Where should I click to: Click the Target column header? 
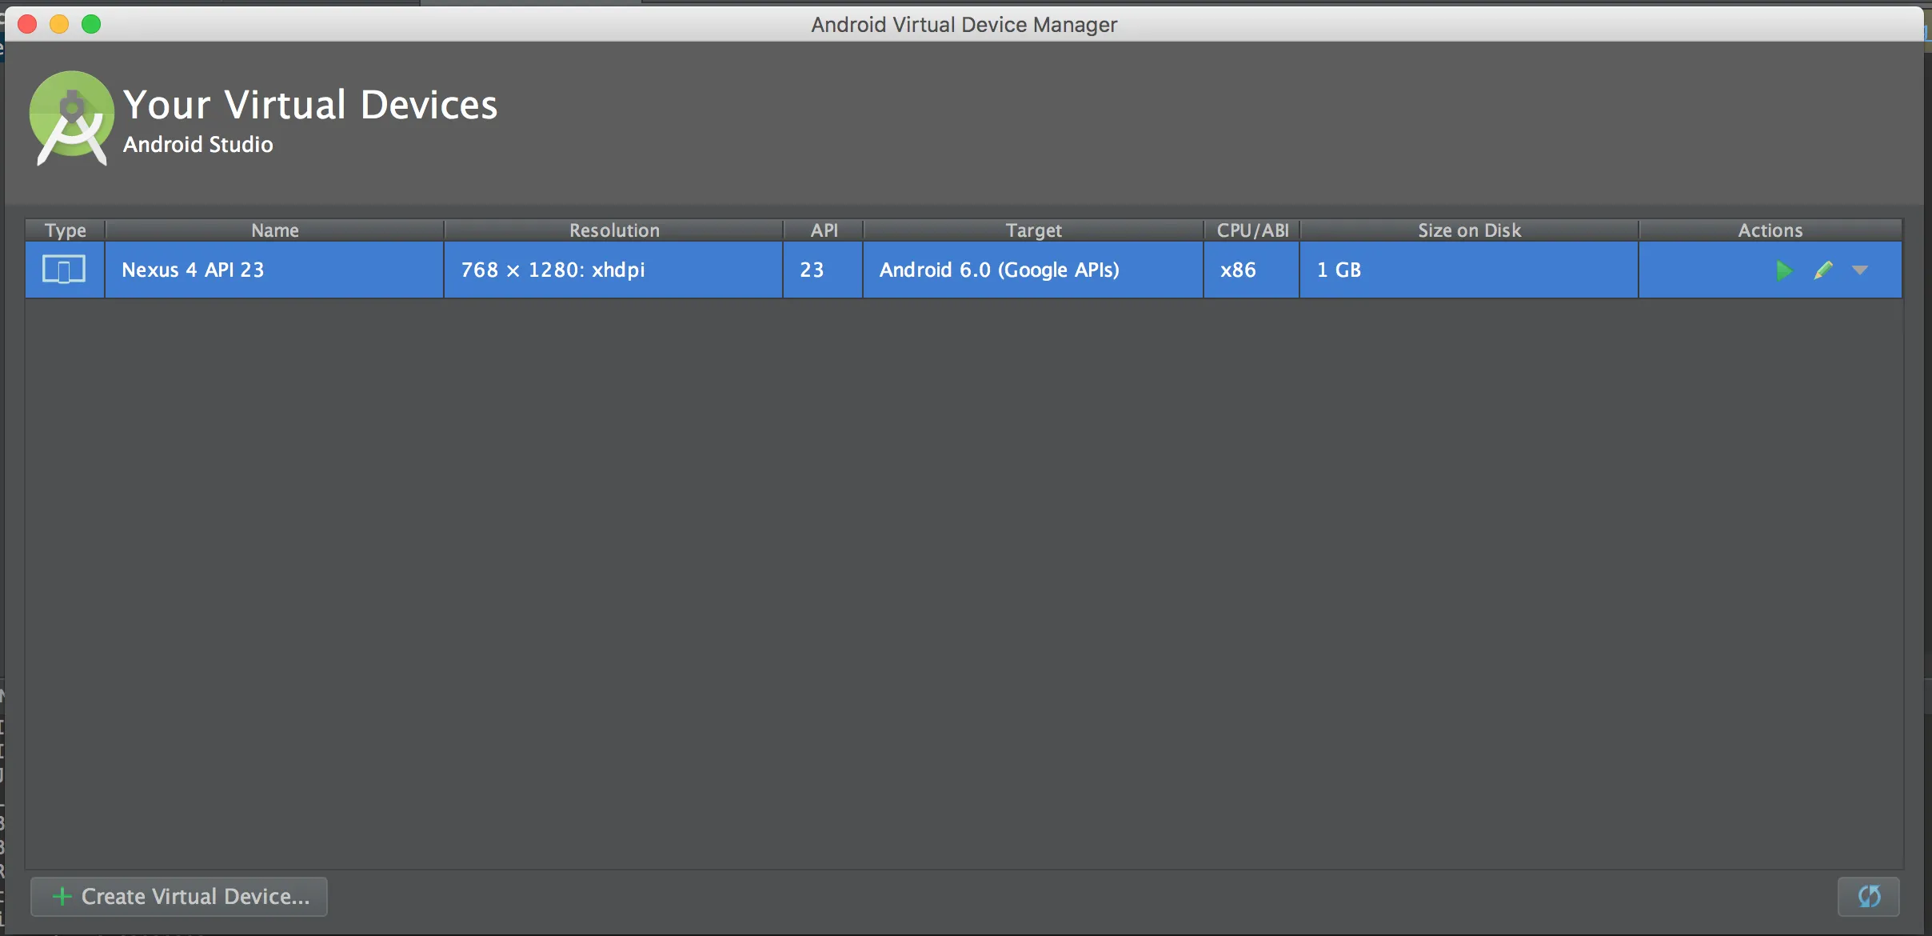point(1033,230)
